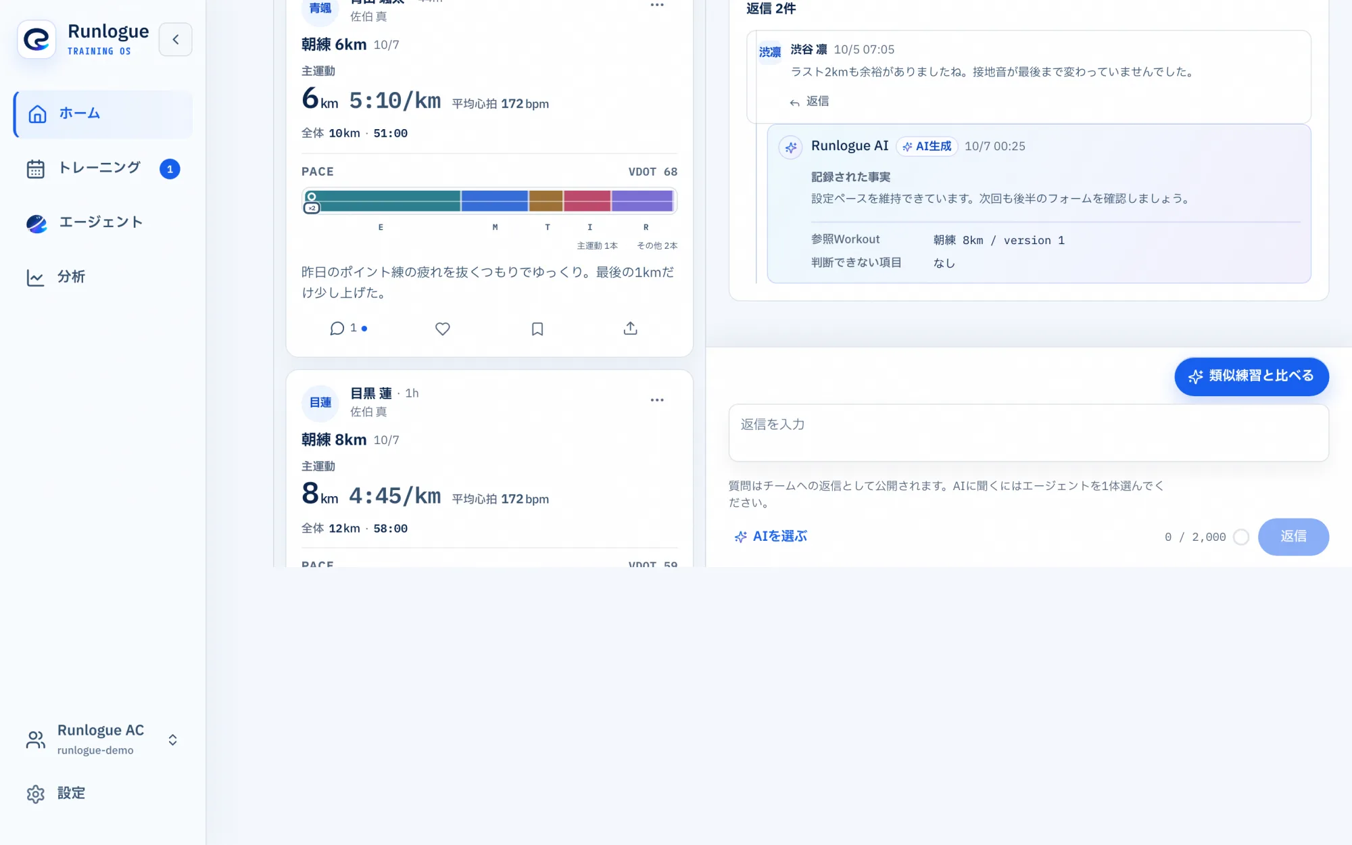
Task: Click the AIを選ぶ link
Action: tap(771, 537)
